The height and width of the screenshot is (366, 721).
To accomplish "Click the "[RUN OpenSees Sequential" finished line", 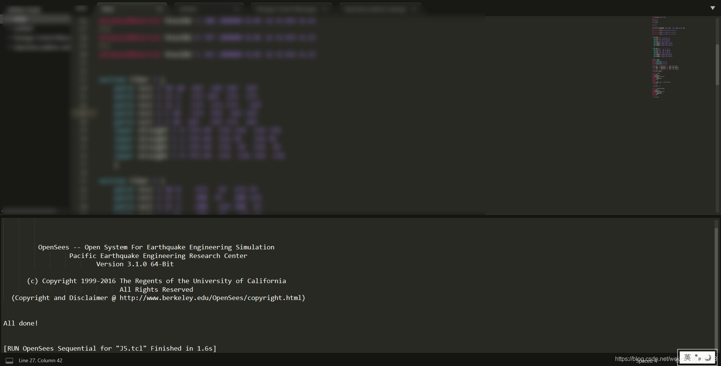I will tap(110, 348).
